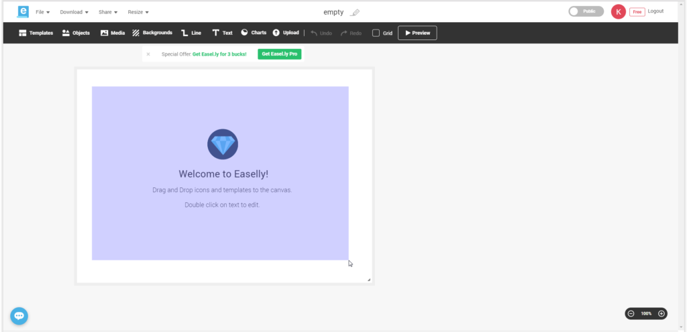This screenshot has height=332, width=687.
Task: Open the Objects panel
Action: coord(76,33)
